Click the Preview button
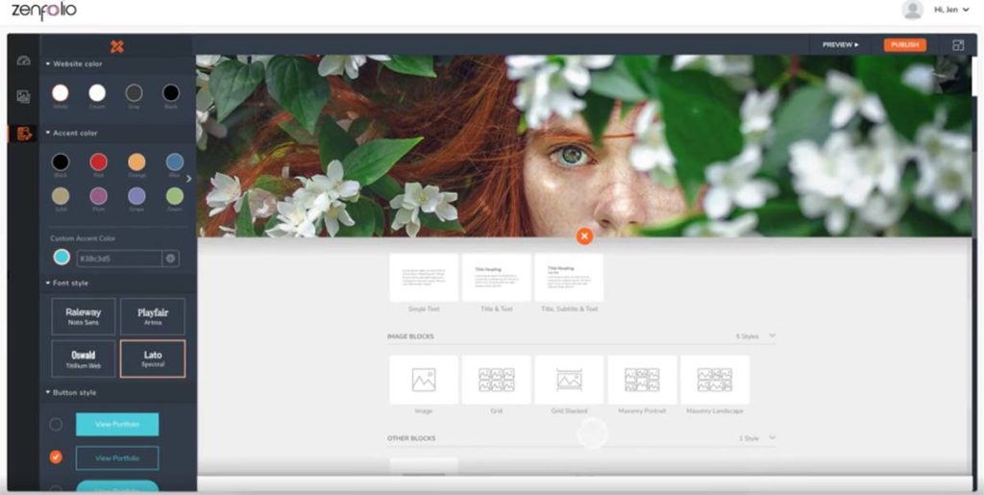984x495 pixels. pyautogui.click(x=841, y=45)
